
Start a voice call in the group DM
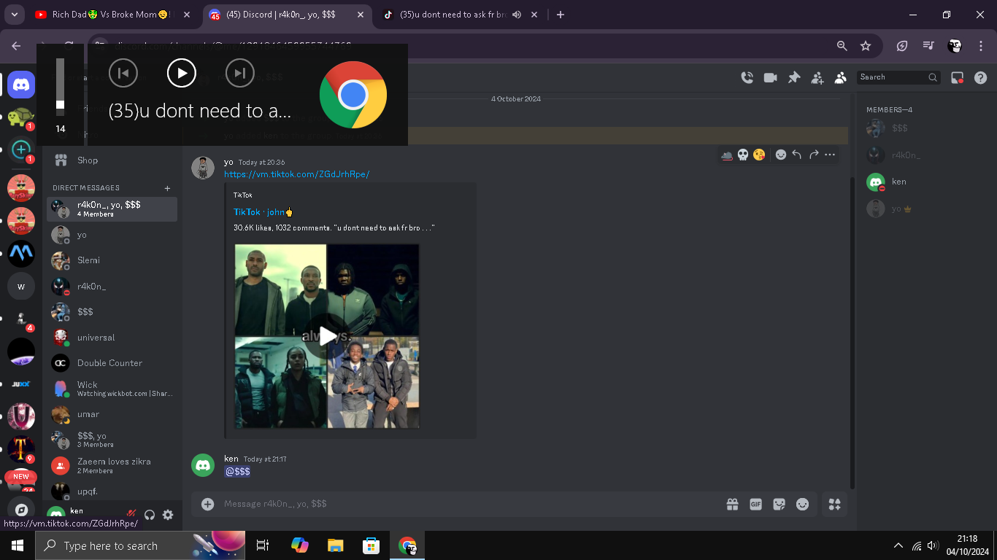pos(747,77)
